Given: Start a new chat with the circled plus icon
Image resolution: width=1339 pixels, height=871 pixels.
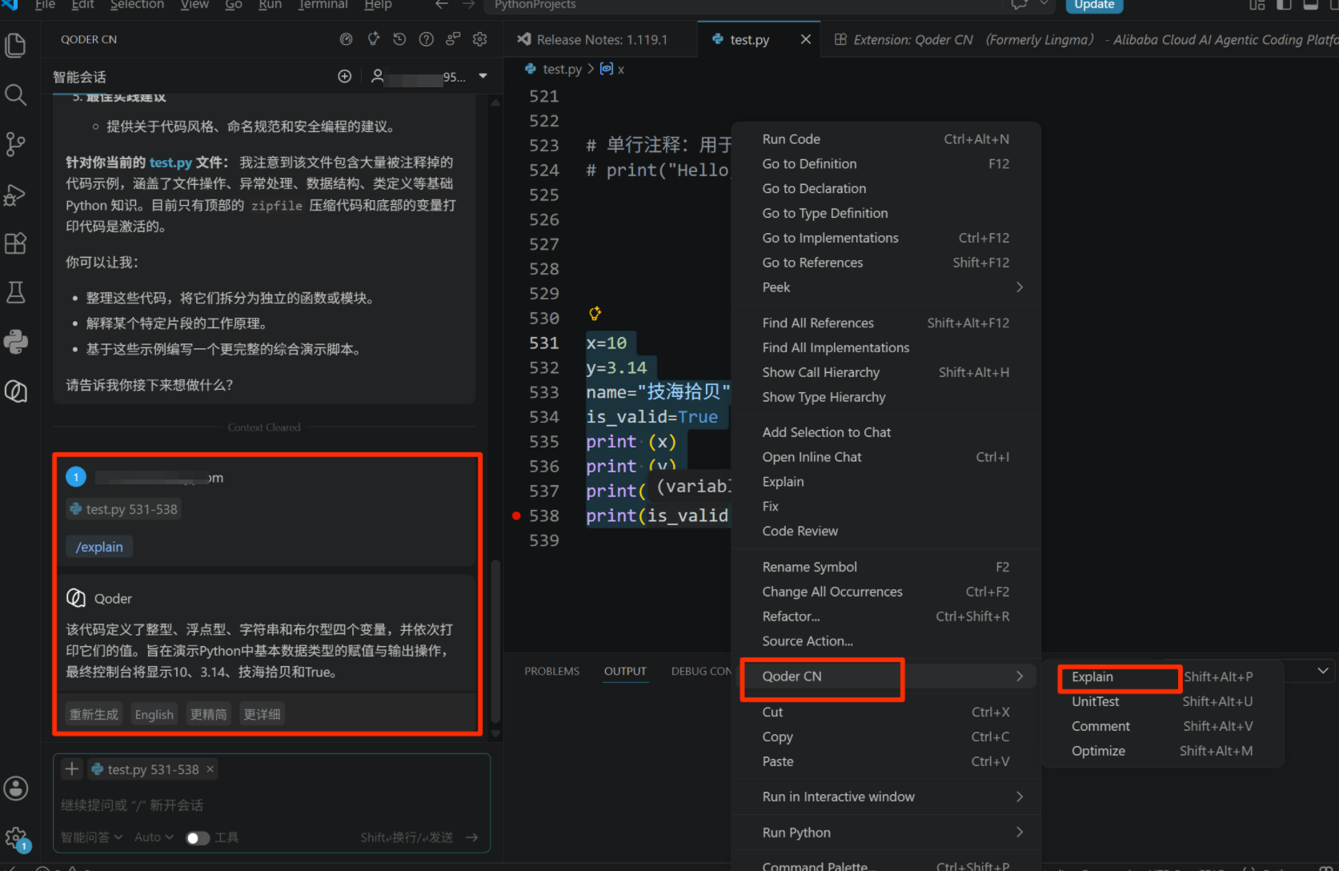Looking at the screenshot, I should pyautogui.click(x=345, y=76).
